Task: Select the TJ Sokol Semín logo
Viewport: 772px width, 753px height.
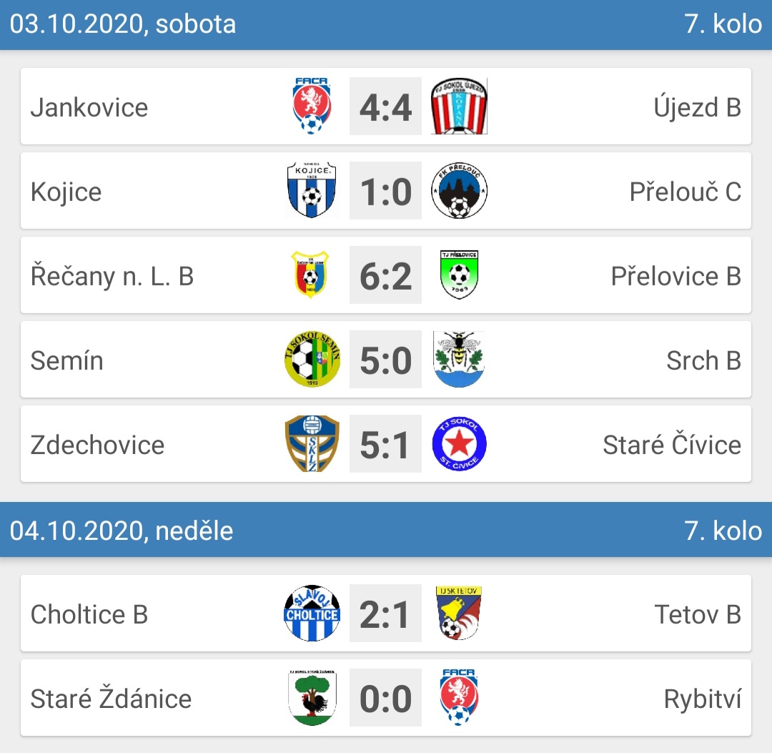Action: tap(312, 359)
